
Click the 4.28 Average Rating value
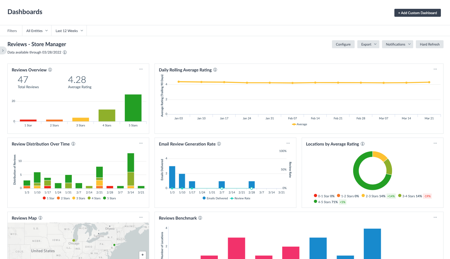(77, 80)
